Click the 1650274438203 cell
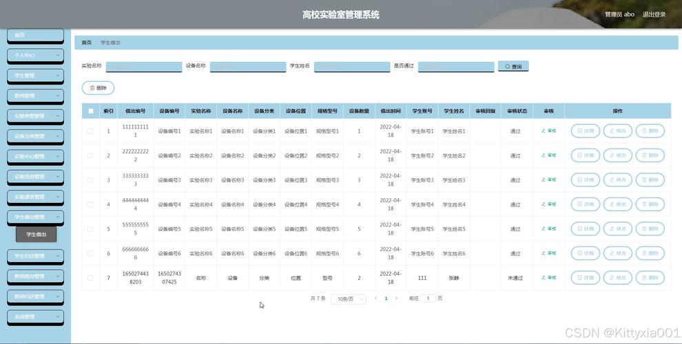 point(135,277)
